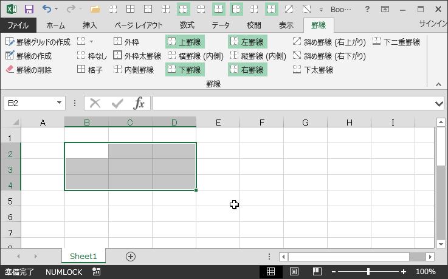Image resolution: width=448 pixels, height=279 pixels.
Task: Toggle 上罫線 top border in ribbon
Action: [x=185, y=42]
